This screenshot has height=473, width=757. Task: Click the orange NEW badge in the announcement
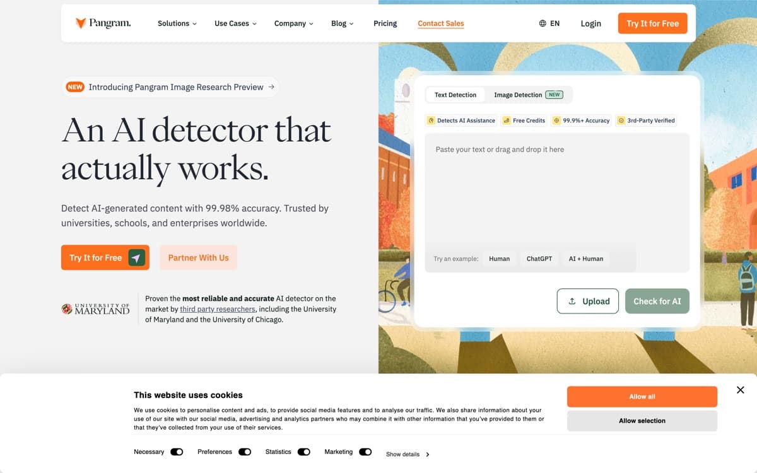[75, 87]
